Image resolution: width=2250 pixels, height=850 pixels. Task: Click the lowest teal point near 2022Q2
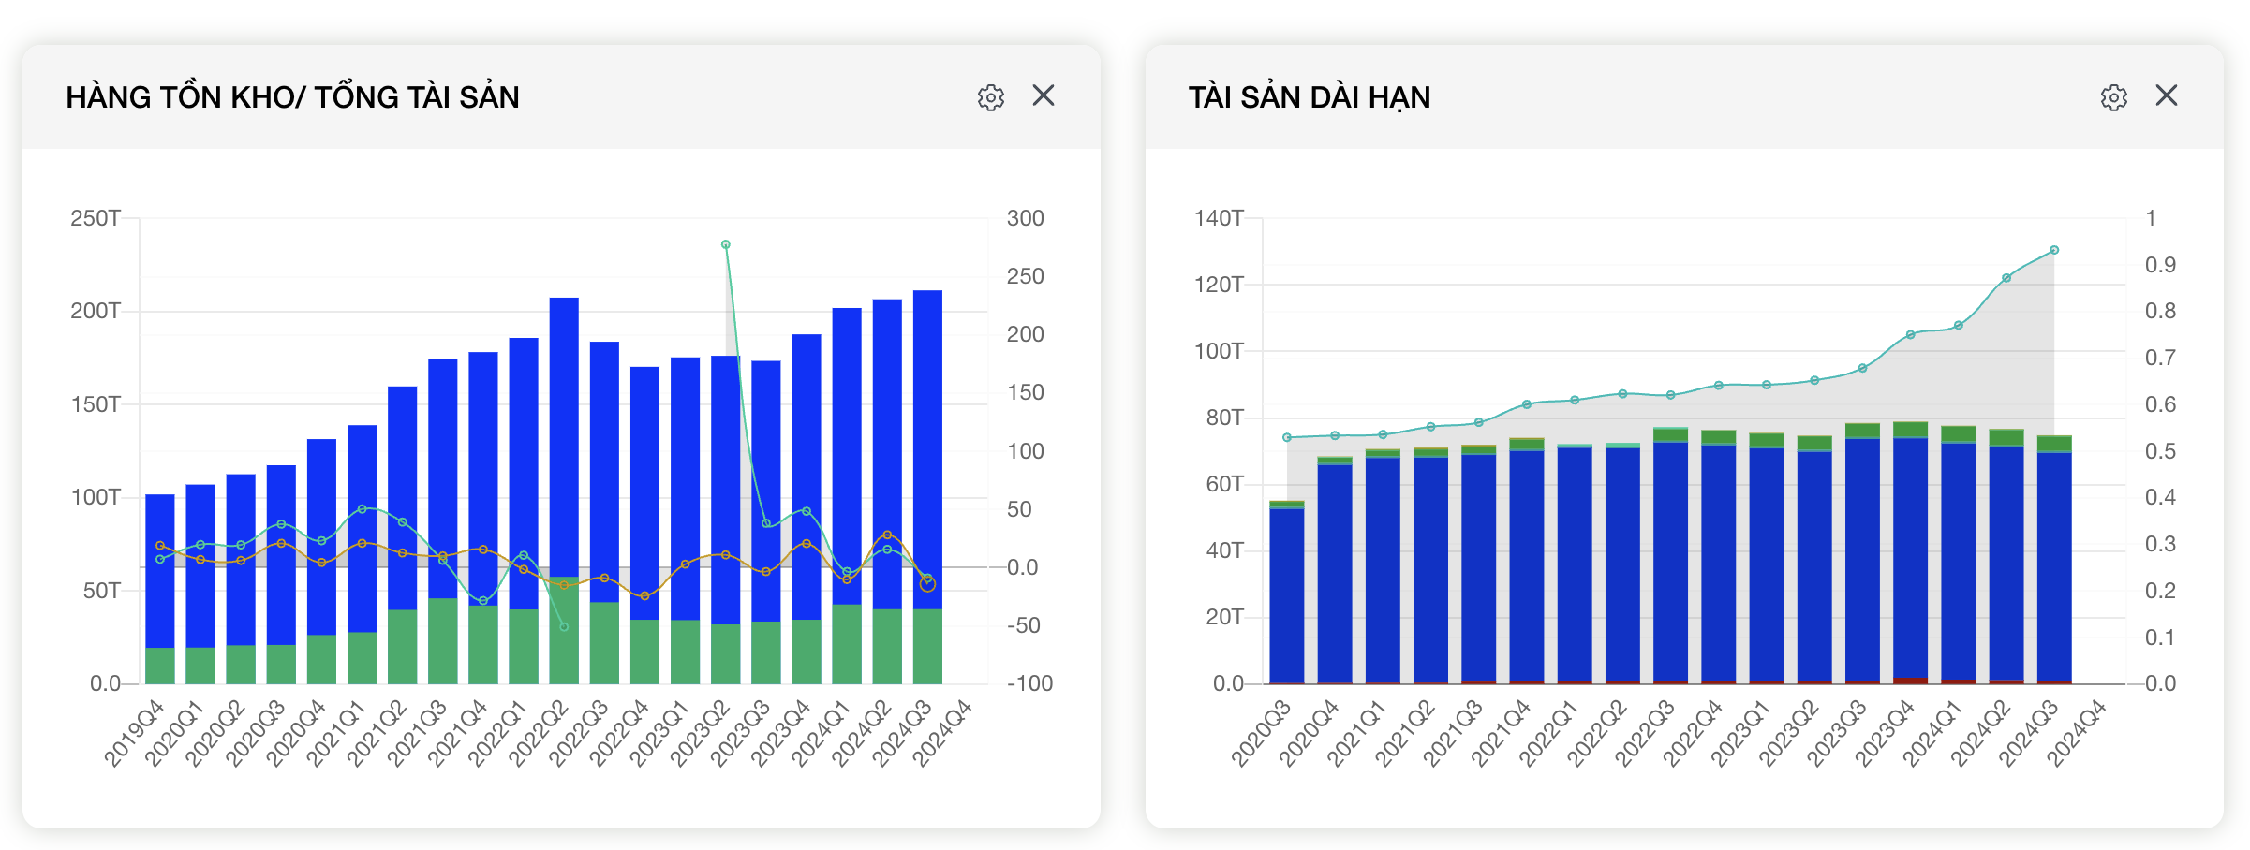[564, 627]
